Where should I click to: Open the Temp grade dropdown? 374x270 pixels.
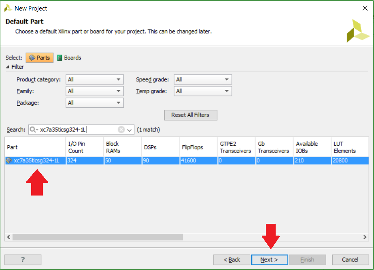pyautogui.click(x=203, y=91)
